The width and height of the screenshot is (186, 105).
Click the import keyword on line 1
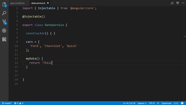pyautogui.click(x=28, y=8)
